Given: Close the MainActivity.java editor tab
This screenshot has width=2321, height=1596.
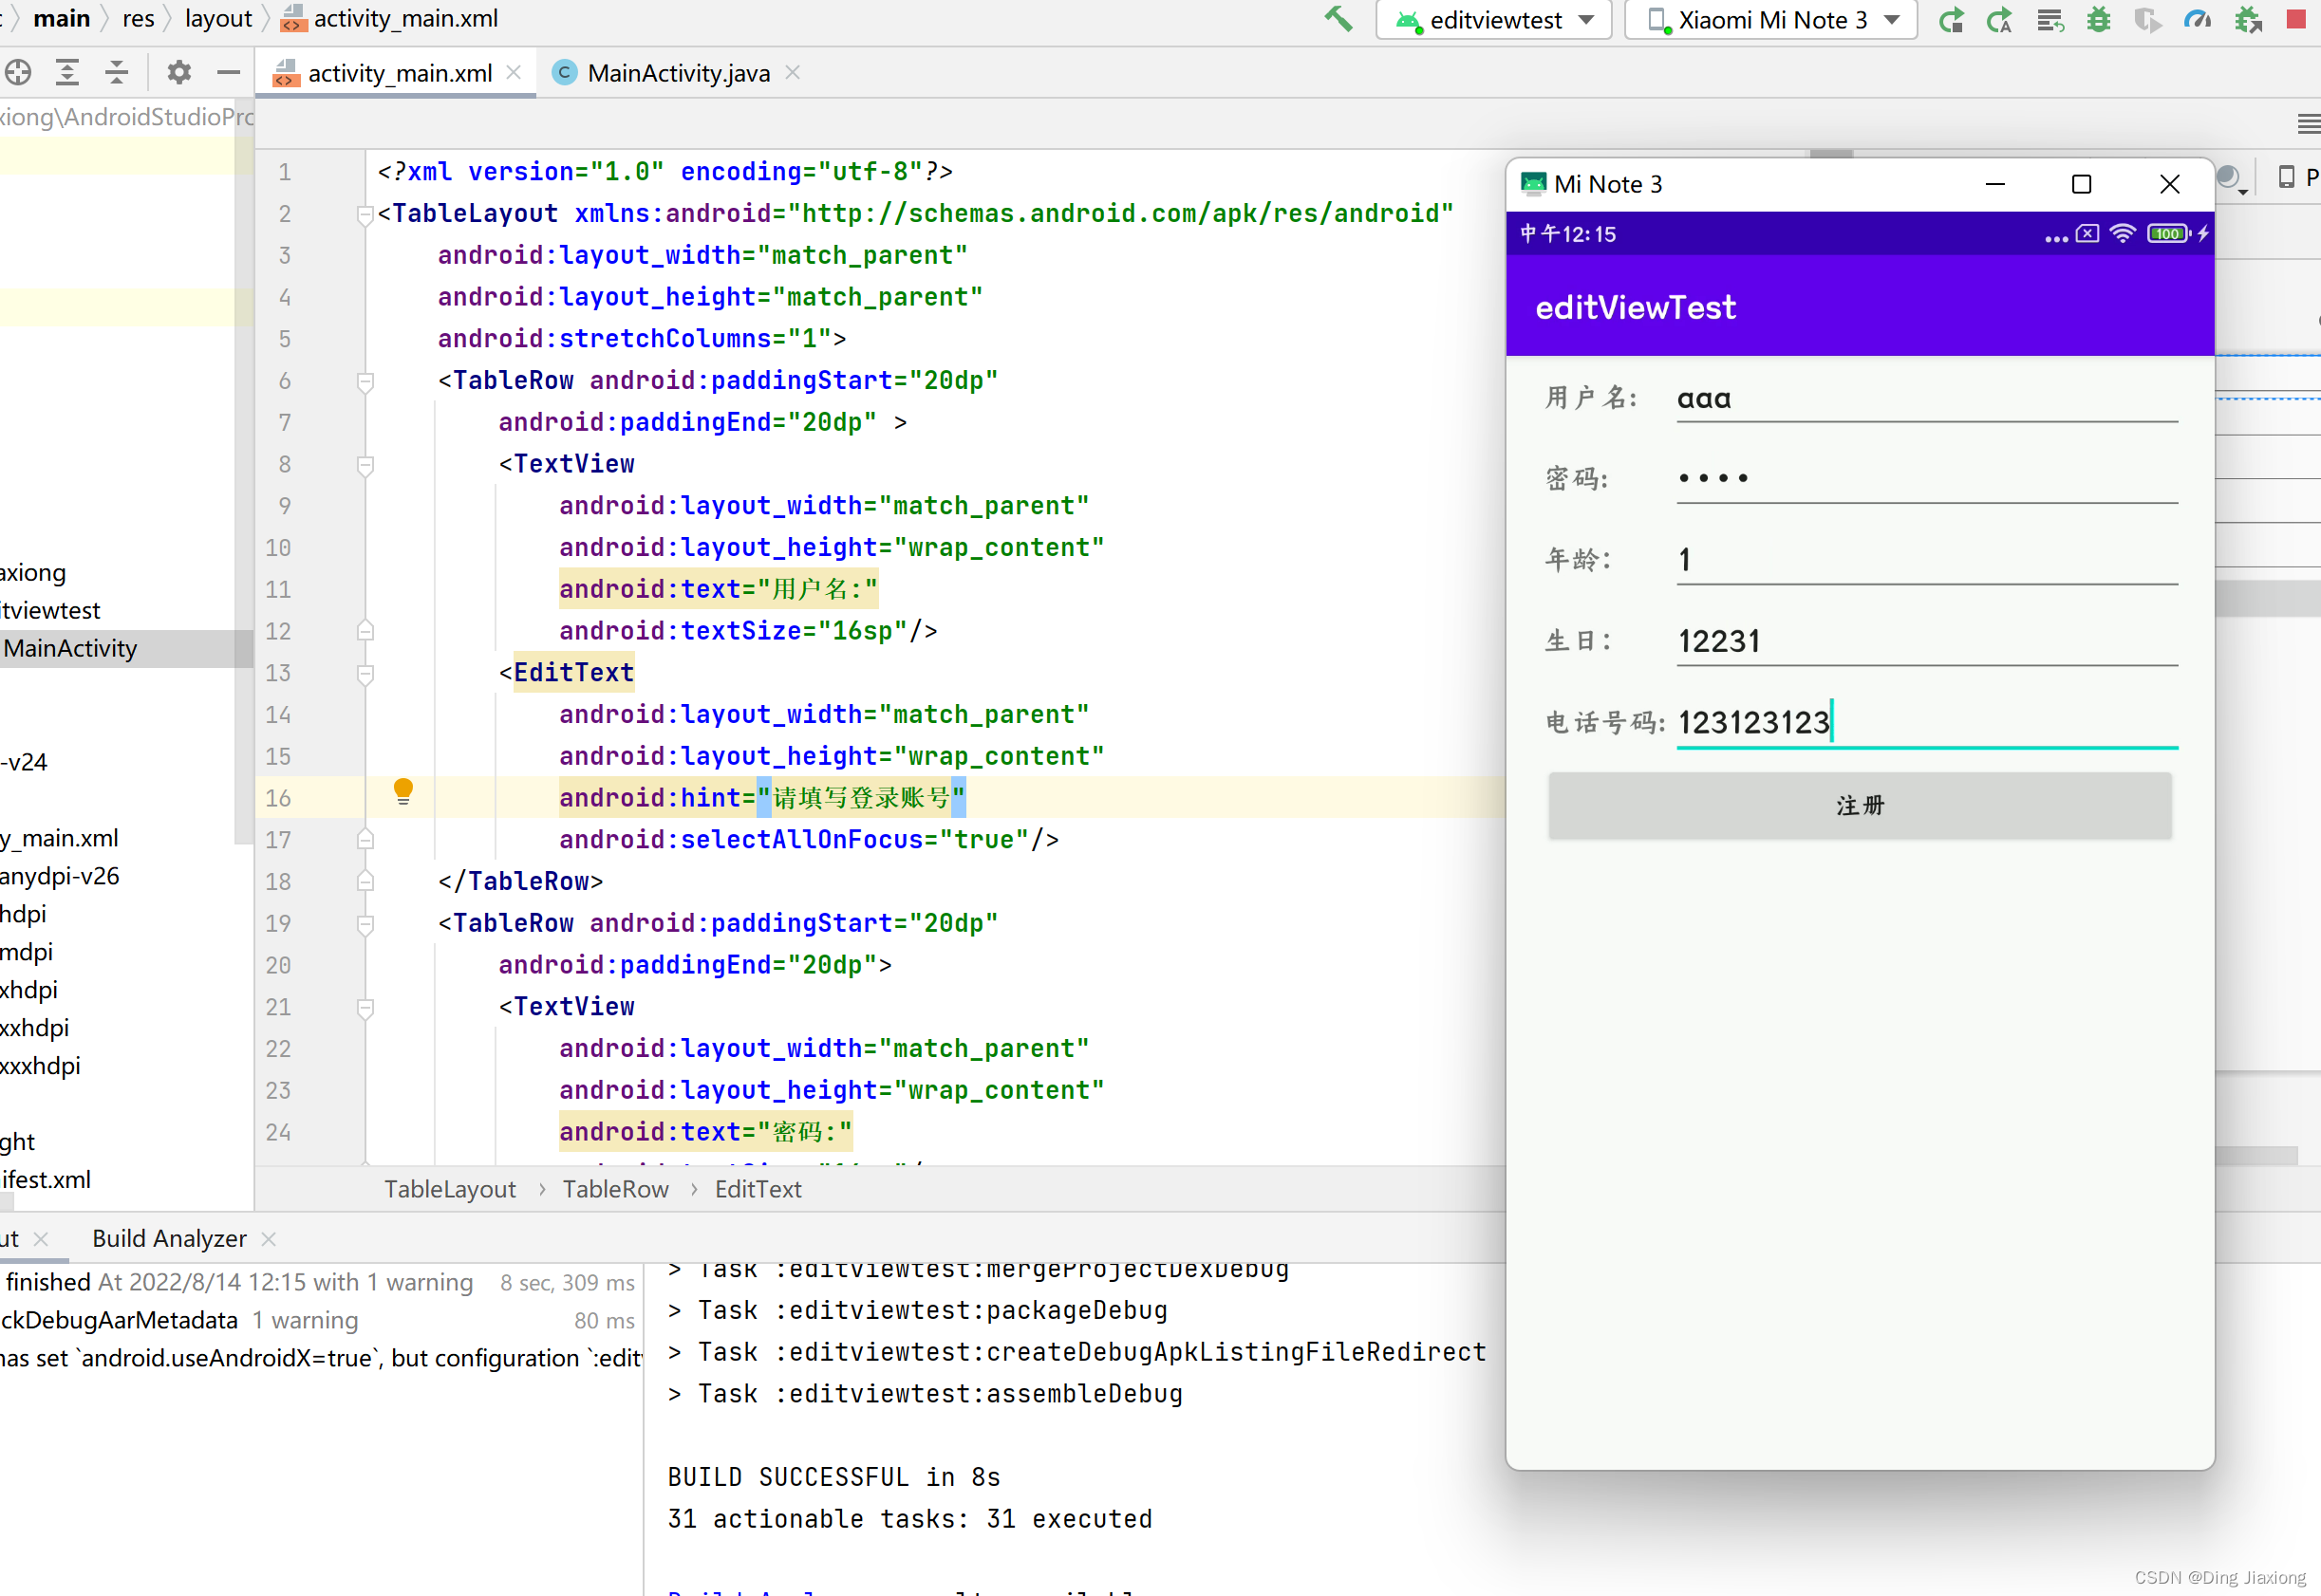Looking at the screenshot, I should click(793, 72).
